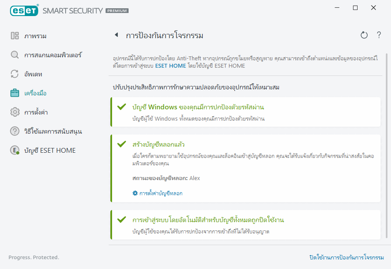
Task: Click the help and support question icon
Action: tap(14, 131)
